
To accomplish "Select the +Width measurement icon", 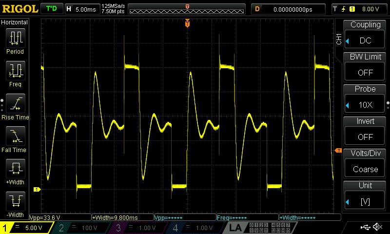I will 16,168.
